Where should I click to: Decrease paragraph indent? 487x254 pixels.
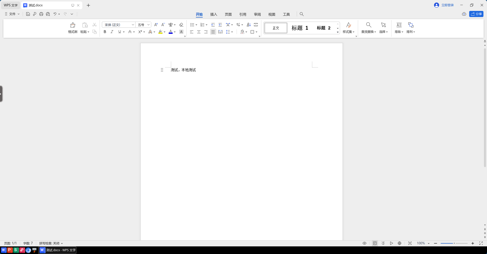click(213, 25)
